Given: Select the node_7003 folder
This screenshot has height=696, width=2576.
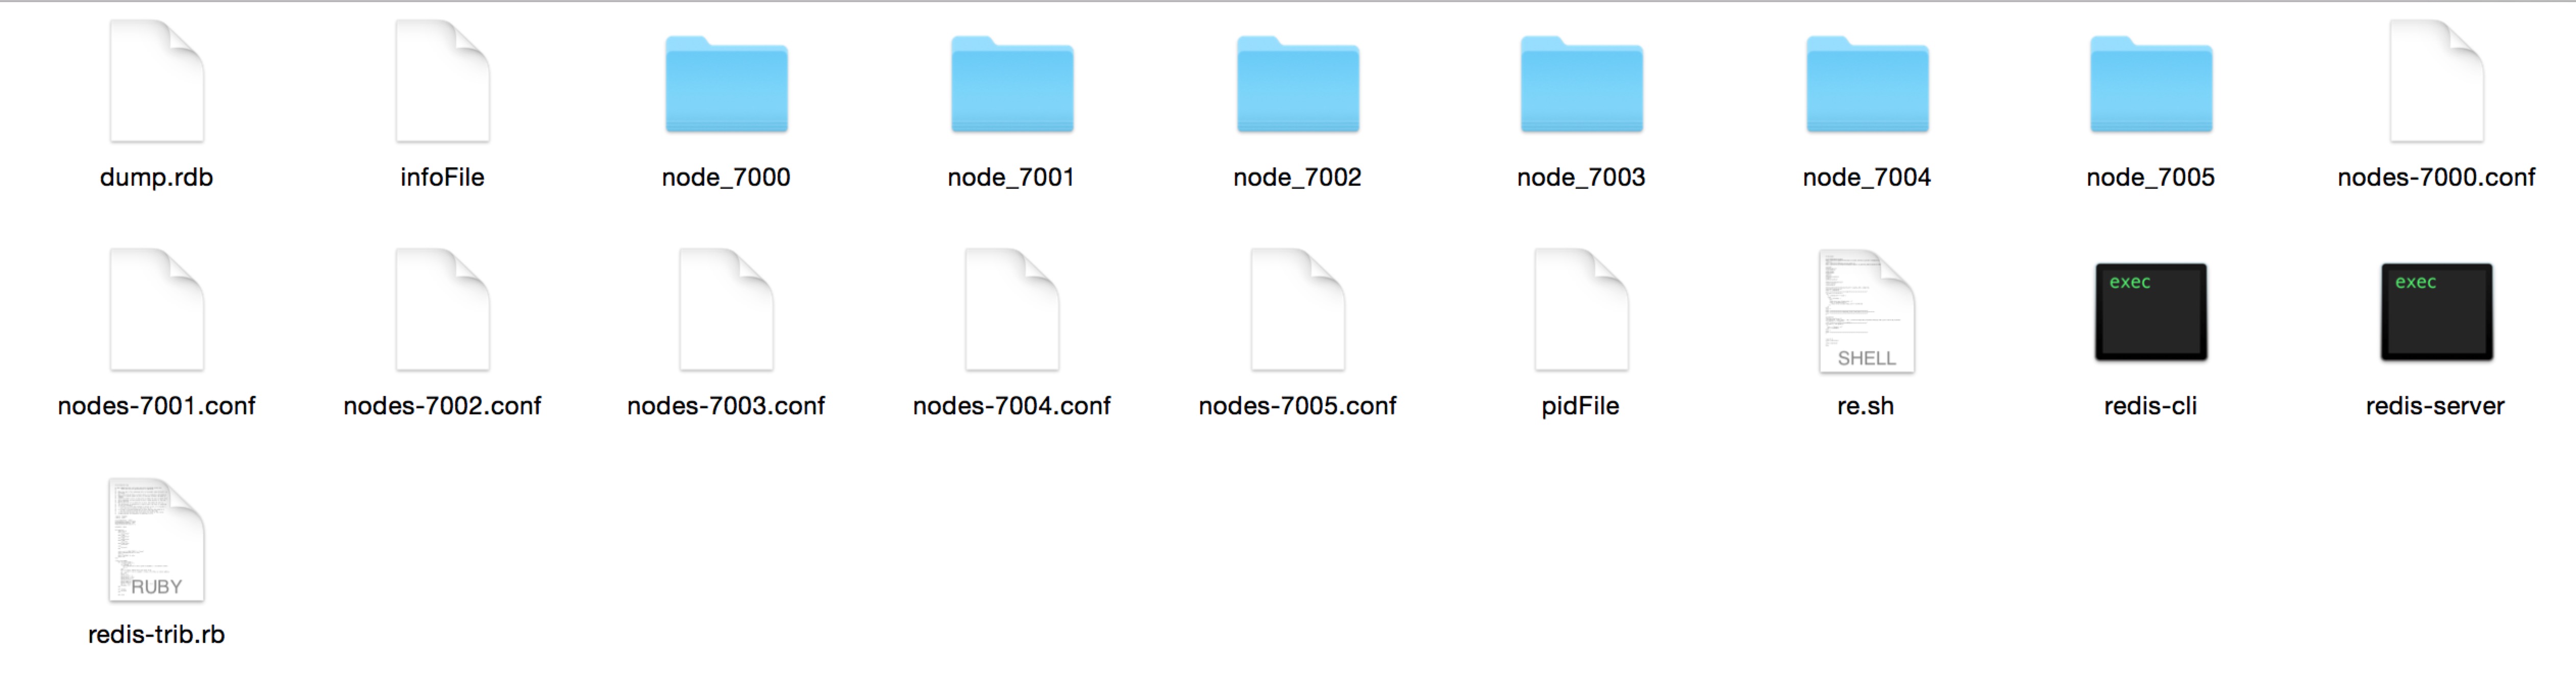Looking at the screenshot, I should pyautogui.click(x=1582, y=84).
